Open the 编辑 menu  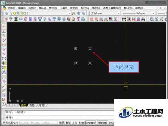click(x=22, y=8)
